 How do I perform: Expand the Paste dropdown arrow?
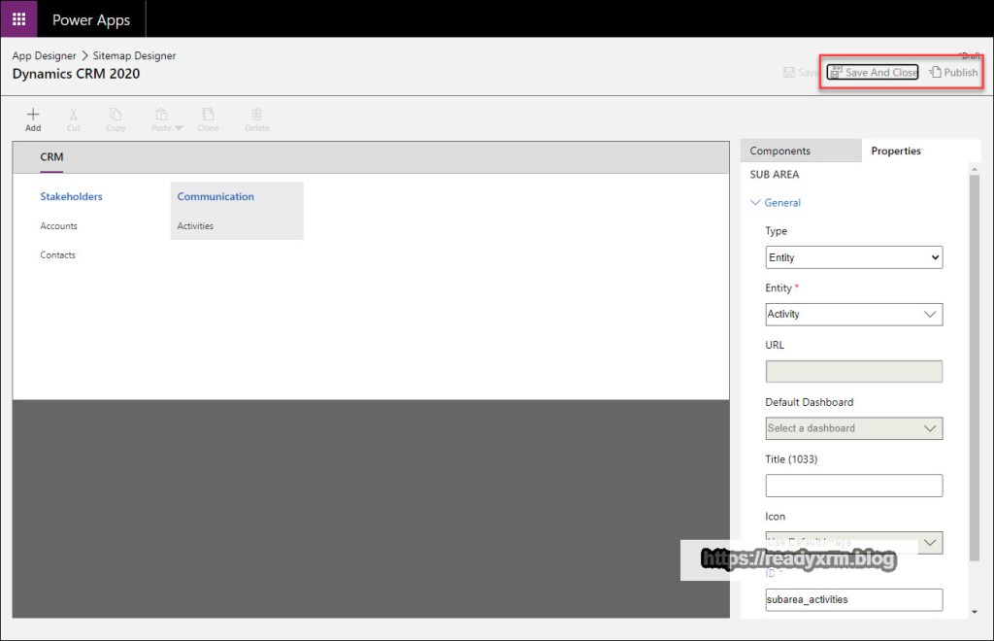click(x=179, y=128)
